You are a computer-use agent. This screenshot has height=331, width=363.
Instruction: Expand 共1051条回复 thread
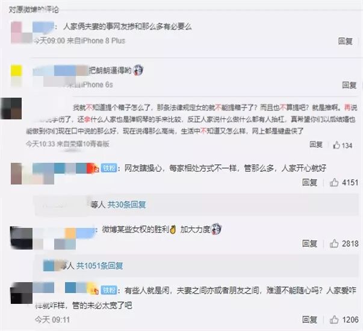tap(99, 266)
